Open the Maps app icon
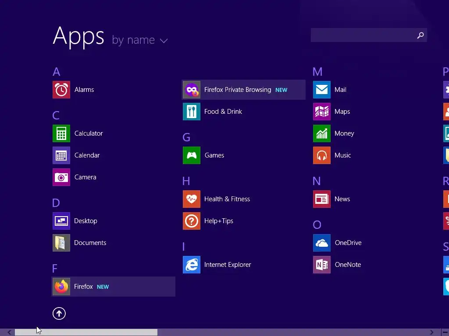 click(322, 112)
